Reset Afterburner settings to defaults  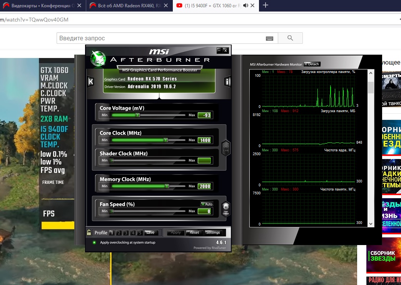tap(194, 233)
